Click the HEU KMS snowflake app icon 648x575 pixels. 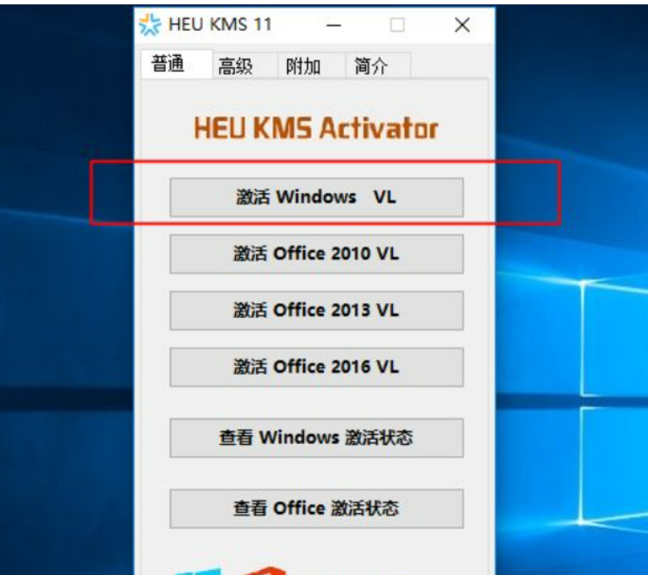pyautogui.click(x=149, y=24)
